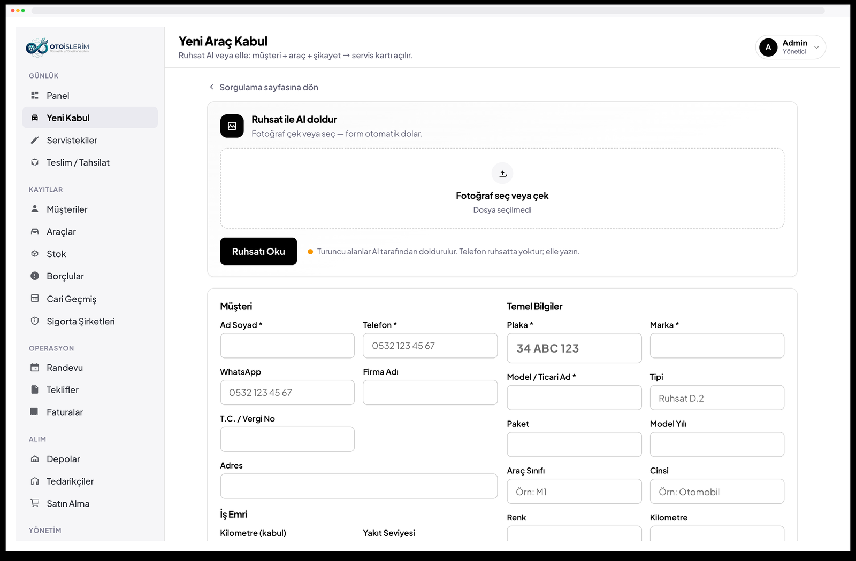Focus the Plaka input field
The width and height of the screenshot is (856, 561).
[574, 348]
